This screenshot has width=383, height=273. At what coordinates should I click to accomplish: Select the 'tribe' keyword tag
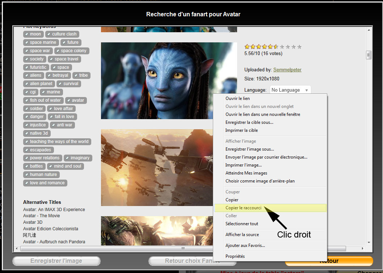(81, 75)
